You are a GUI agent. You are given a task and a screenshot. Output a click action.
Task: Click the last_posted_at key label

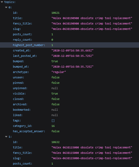pyautogui.click(x=25, y=56)
